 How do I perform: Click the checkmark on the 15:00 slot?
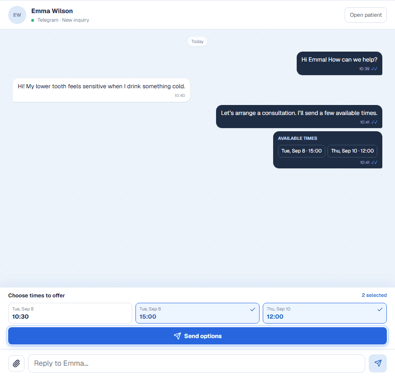pyautogui.click(x=253, y=310)
